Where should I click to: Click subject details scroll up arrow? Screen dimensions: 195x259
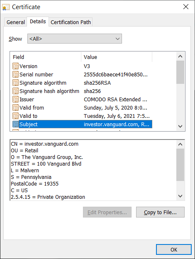180,144
